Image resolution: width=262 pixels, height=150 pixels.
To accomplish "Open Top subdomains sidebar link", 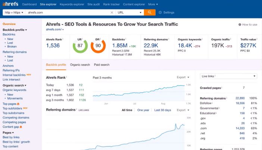I will pyautogui.click(x=13, y=113).
